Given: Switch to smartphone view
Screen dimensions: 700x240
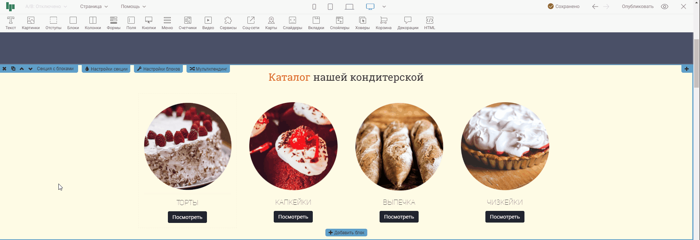Looking at the screenshot, I should point(314,7).
